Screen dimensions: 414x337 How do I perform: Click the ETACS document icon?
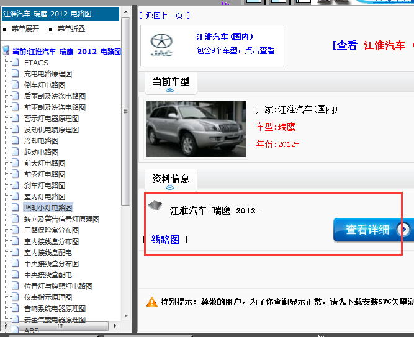(x=16, y=62)
